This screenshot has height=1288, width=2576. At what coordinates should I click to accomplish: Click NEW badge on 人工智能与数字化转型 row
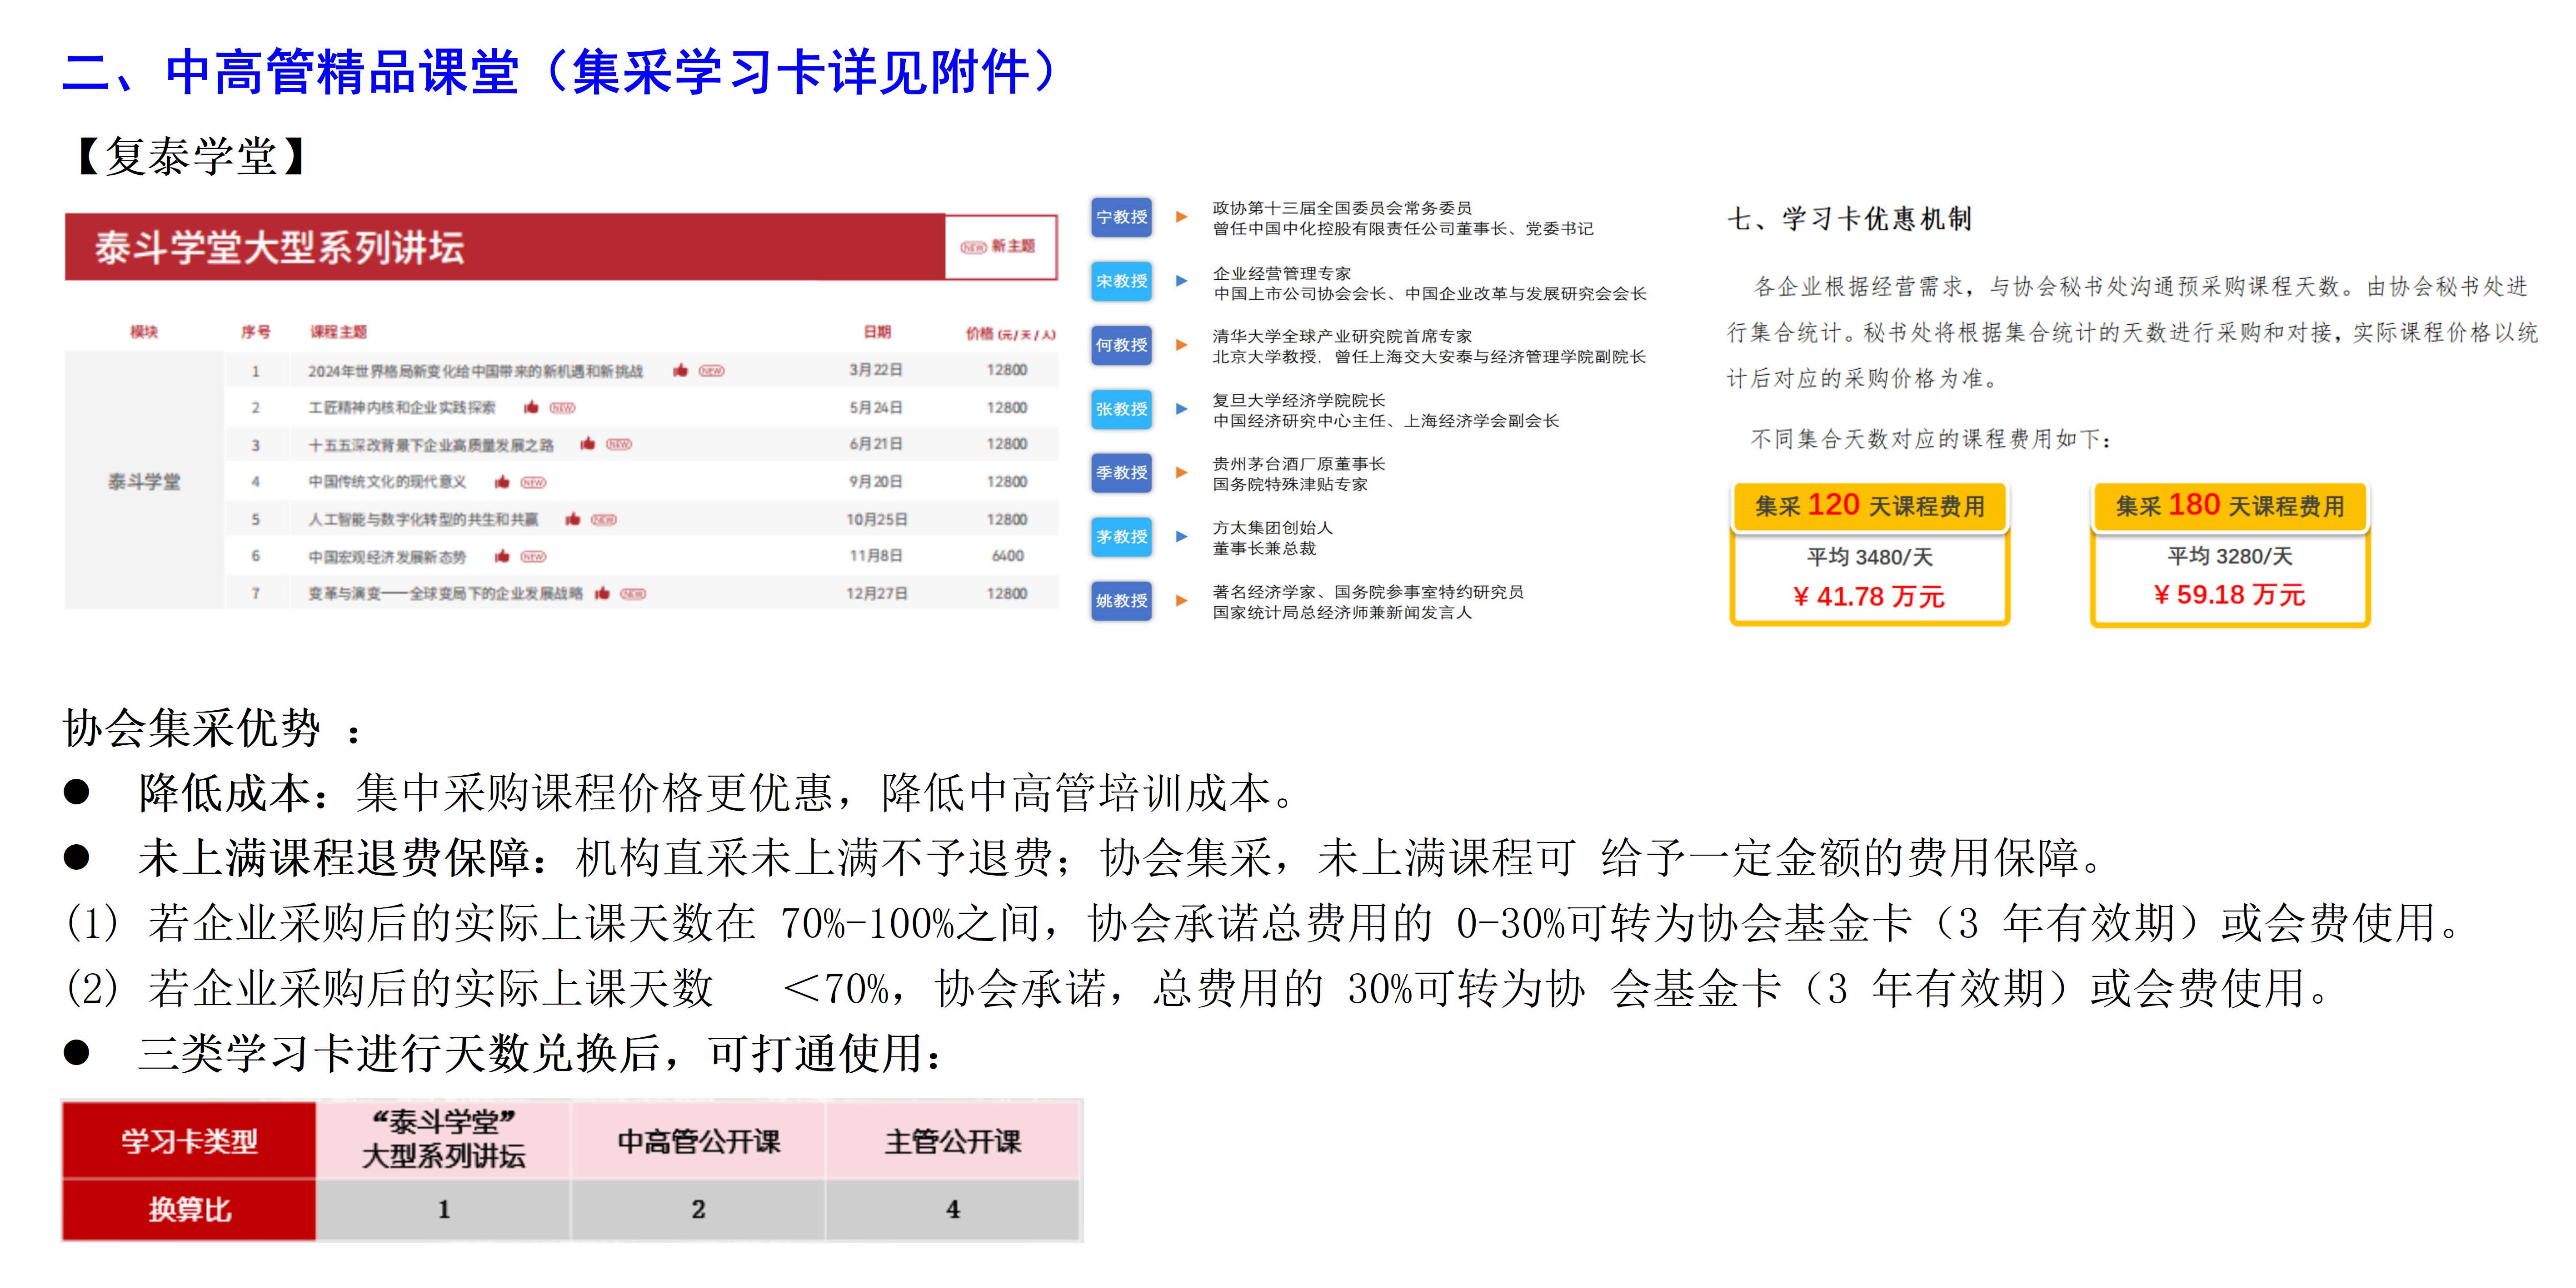(x=604, y=520)
